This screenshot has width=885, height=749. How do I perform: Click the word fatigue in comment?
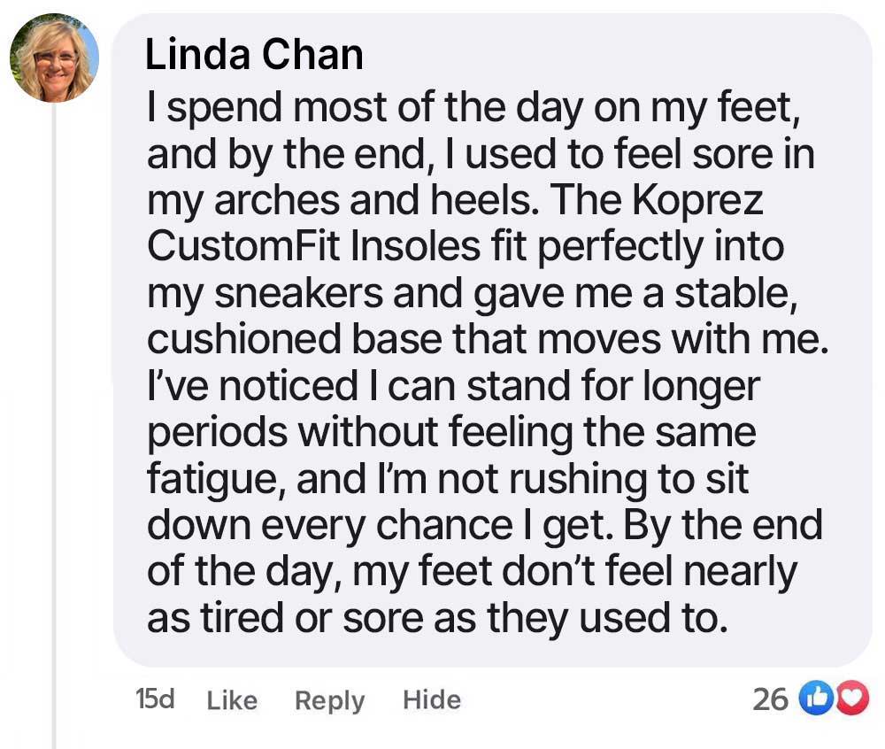(x=216, y=480)
